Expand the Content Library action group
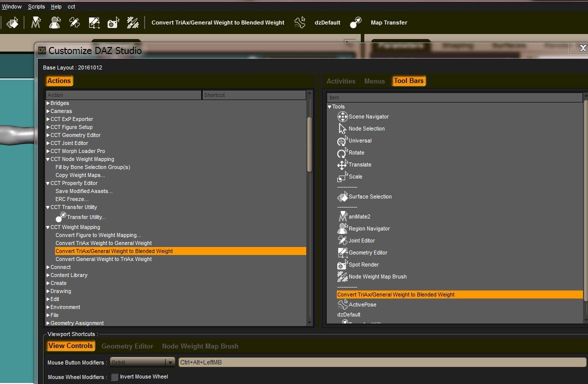588x384 pixels. 48,275
